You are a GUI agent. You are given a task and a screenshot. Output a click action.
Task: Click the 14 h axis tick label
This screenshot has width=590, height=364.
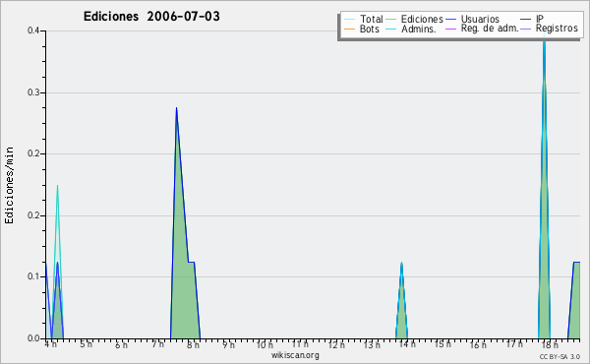(407, 344)
